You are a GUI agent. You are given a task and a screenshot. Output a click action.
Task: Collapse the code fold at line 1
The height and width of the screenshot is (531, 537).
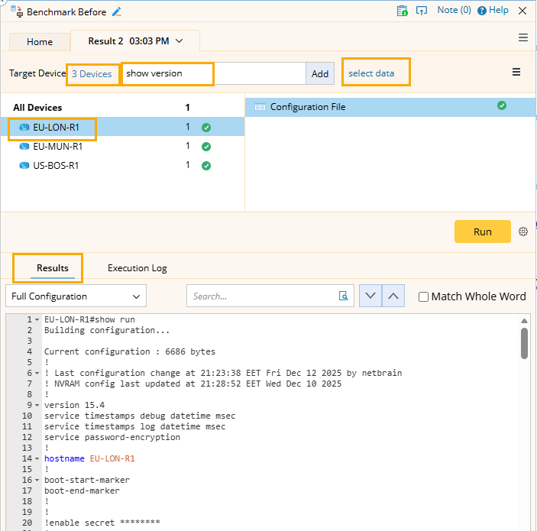37,319
